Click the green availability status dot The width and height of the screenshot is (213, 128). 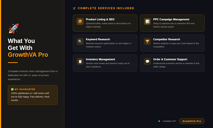159,121
